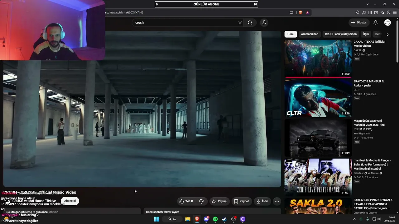Save the video with Kaydet
Viewport: 399px width, 224px height.
click(x=242, y=201)
